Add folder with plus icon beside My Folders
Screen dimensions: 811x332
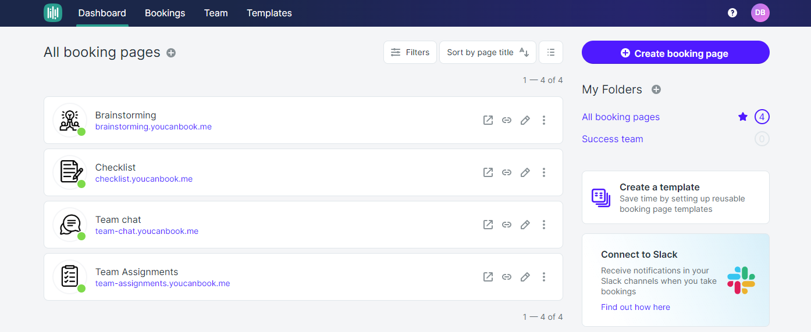point(656,89)
